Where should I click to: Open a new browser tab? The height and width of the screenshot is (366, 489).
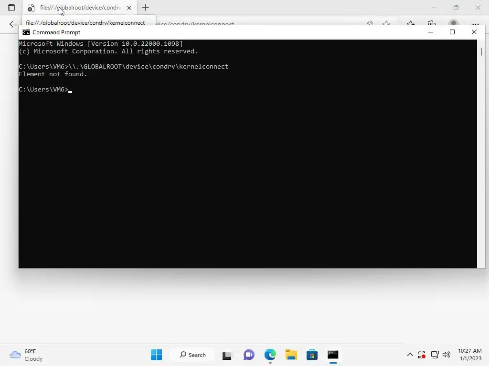click(x=145, y=8)
